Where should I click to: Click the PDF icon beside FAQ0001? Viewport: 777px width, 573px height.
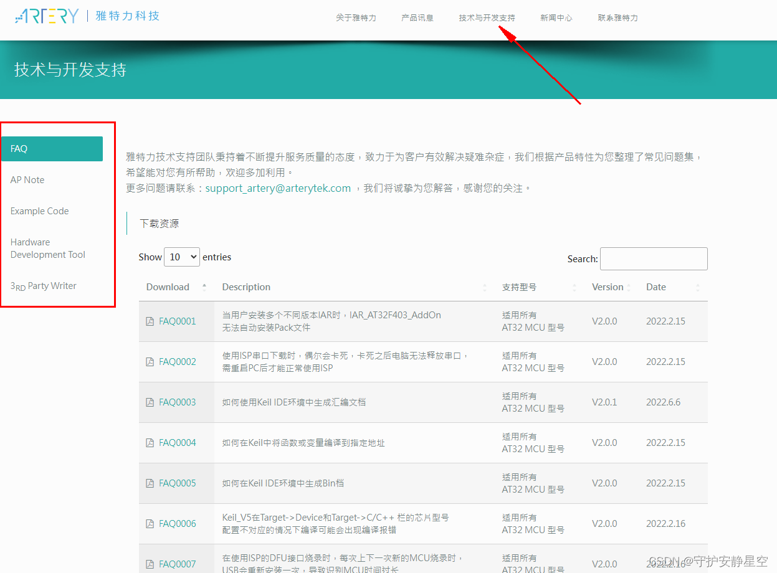pyautogui.click(x=150, y=321)
